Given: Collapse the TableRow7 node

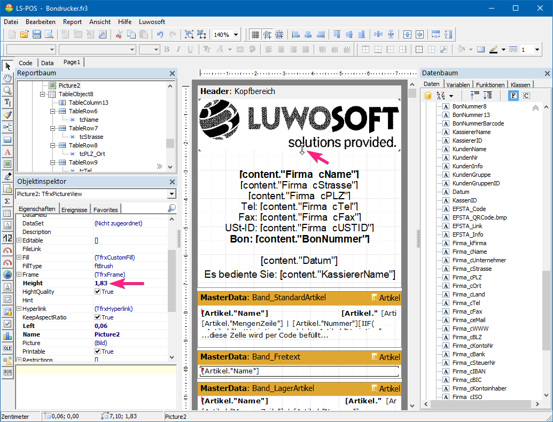Looking at the screenshot, I should 53,128.
